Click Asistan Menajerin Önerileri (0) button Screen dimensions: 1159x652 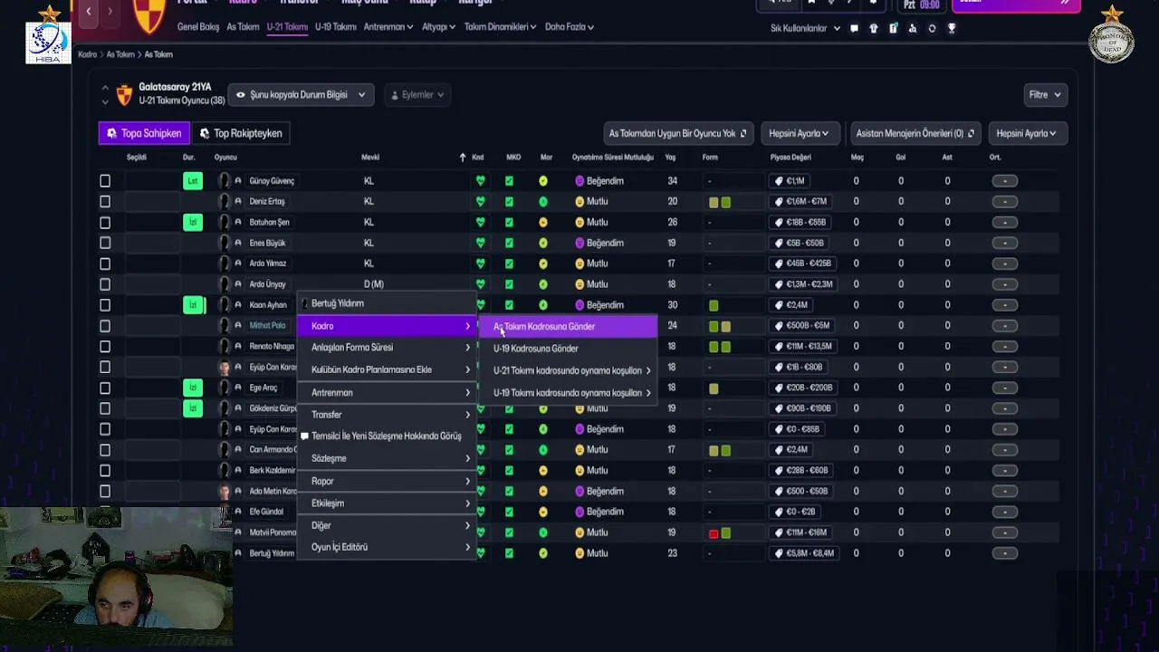pos(915,133)
